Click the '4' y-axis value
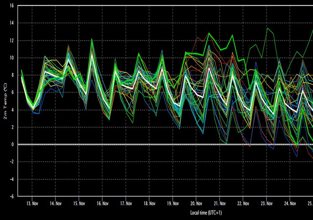Viewport: 313px width, 220px height. point(13,110)
